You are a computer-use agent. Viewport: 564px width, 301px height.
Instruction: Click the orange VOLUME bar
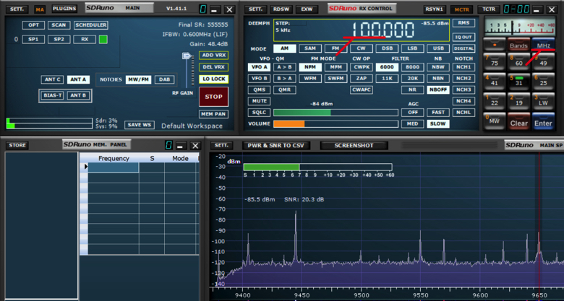(x=289, y=124)
